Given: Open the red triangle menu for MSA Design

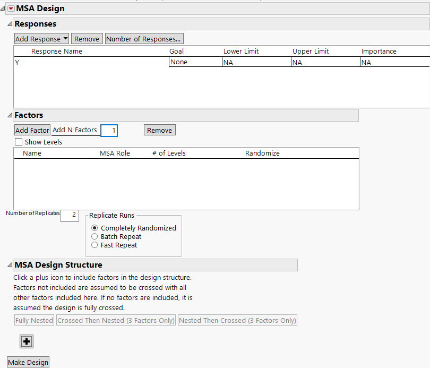Looking at the screenshot, I should coord(11,8).
